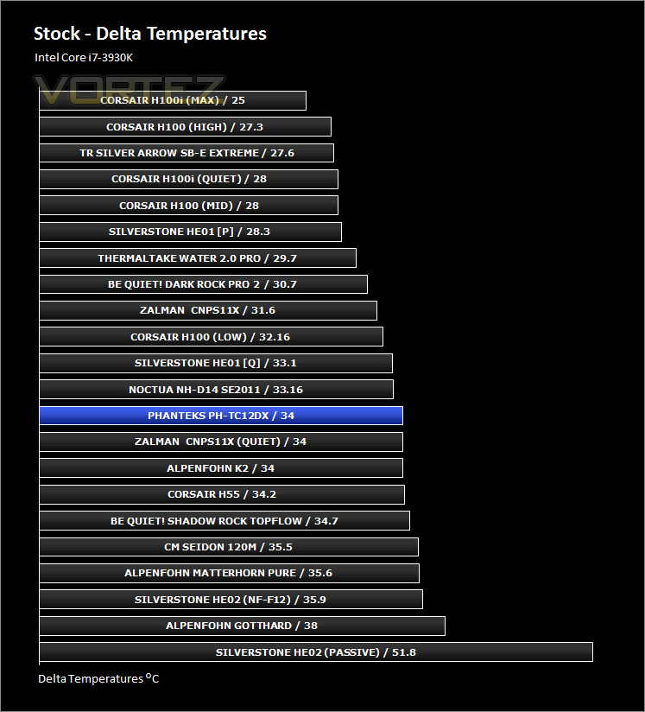Select the Zalman CNPS11X (QUIET) bar

(221, 442)
